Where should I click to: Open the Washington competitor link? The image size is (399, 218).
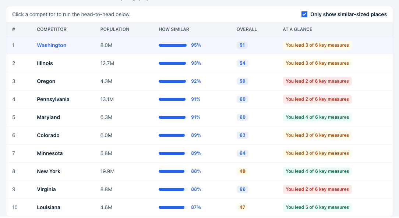pos(52,45)
